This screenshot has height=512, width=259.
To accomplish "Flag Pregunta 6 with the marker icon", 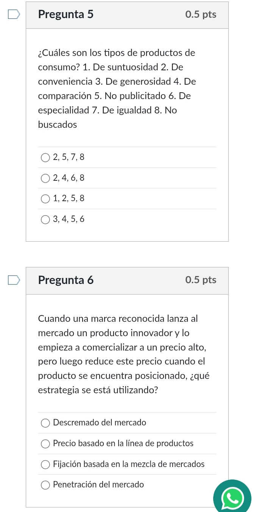I will click(14, 280).
